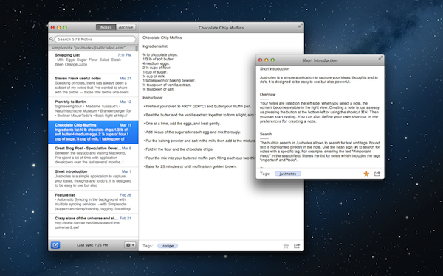Click the Last Sync status text
The image size is (443, 276).
[92, 245]
